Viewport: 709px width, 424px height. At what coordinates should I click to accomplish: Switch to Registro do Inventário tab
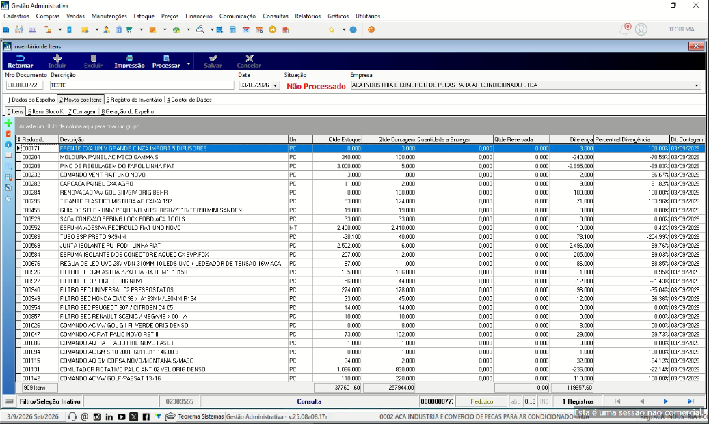pos(134,100)
